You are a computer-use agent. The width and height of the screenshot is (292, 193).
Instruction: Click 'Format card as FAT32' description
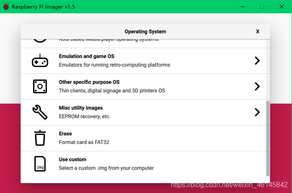[84, 142]
